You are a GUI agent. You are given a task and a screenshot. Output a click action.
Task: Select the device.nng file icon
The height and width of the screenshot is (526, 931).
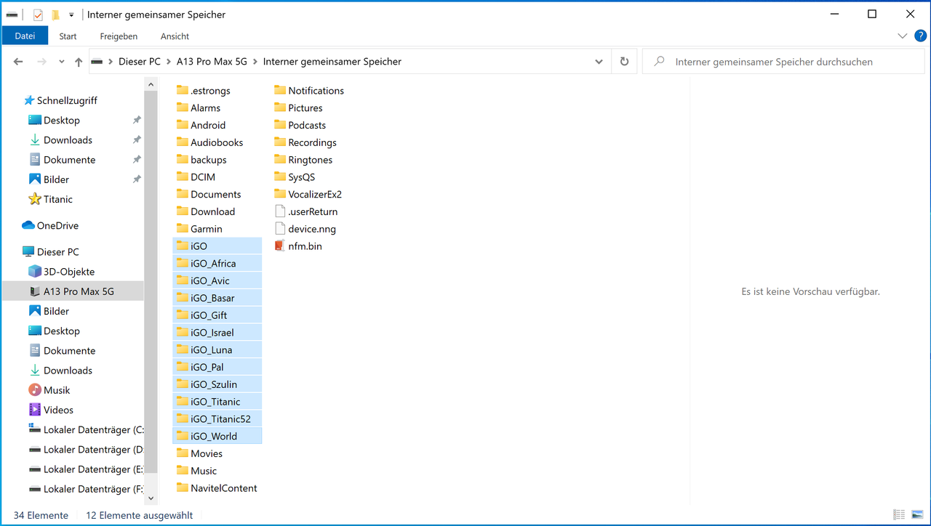[x=280, y=229]
